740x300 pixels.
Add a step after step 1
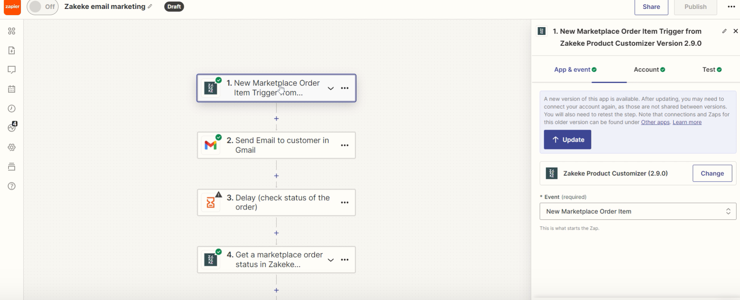[x=276, y=118]
